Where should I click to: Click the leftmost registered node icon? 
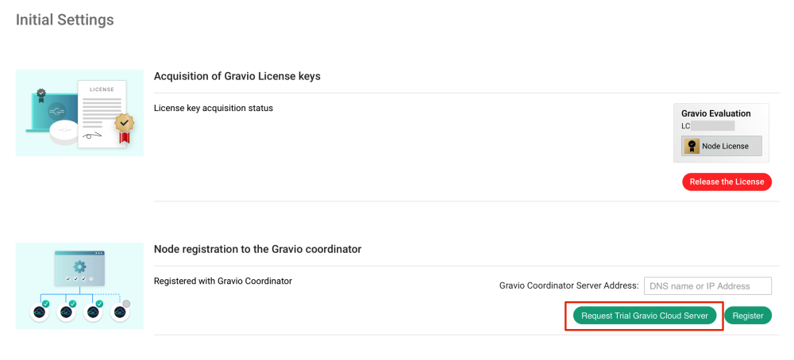click(40, 312)
